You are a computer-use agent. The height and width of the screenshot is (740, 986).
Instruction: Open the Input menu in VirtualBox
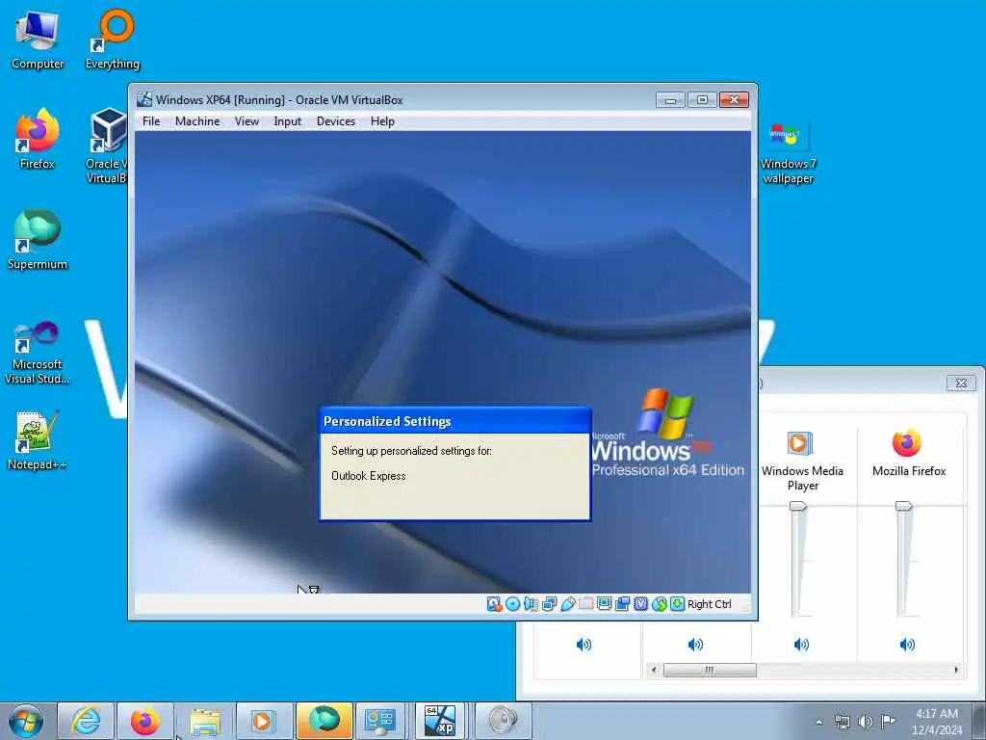287,121
